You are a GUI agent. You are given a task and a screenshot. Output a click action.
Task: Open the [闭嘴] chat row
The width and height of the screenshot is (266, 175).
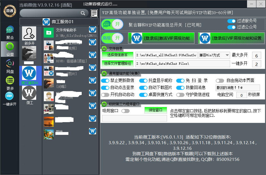[x=70, y=83]
